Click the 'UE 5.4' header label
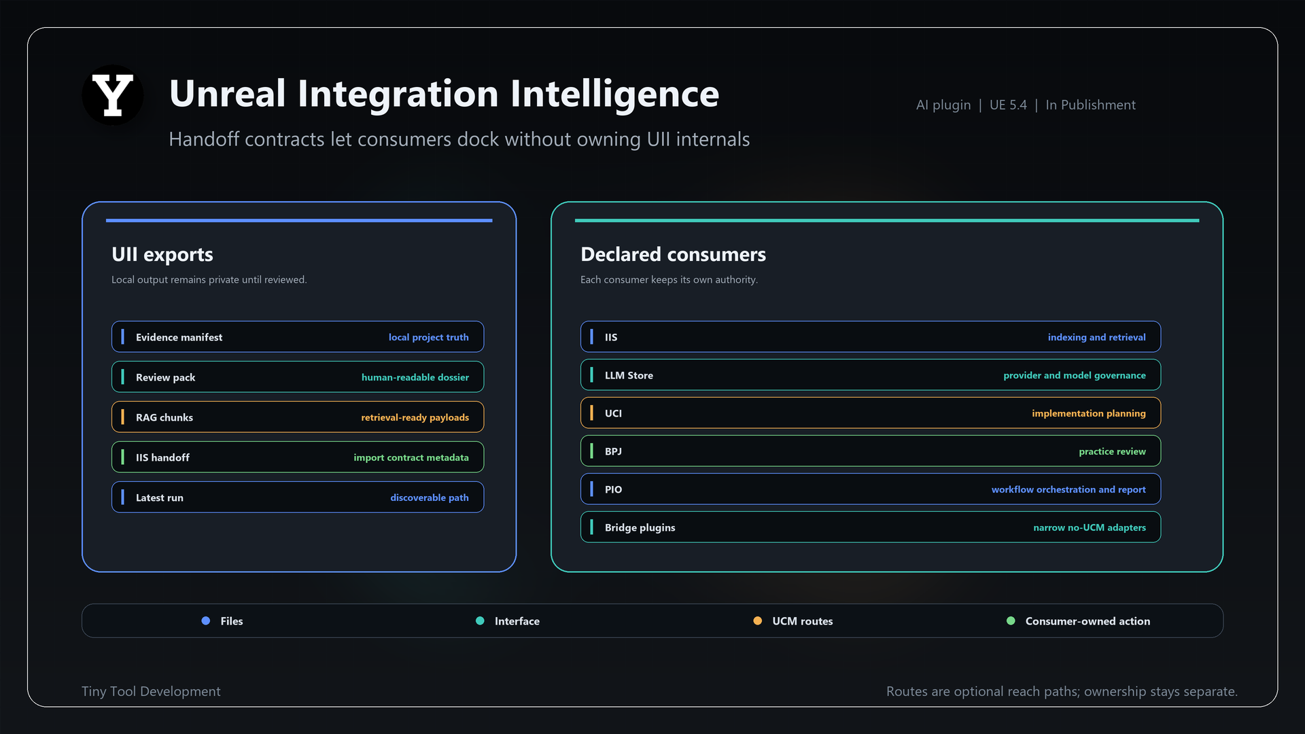 1008,105
